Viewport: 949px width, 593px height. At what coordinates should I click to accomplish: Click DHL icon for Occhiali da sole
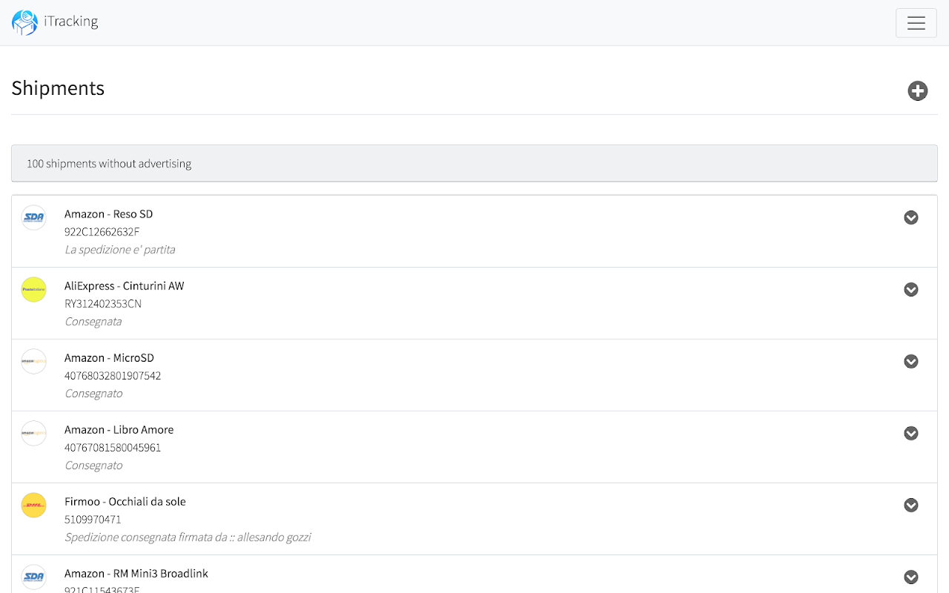[34, 505]
